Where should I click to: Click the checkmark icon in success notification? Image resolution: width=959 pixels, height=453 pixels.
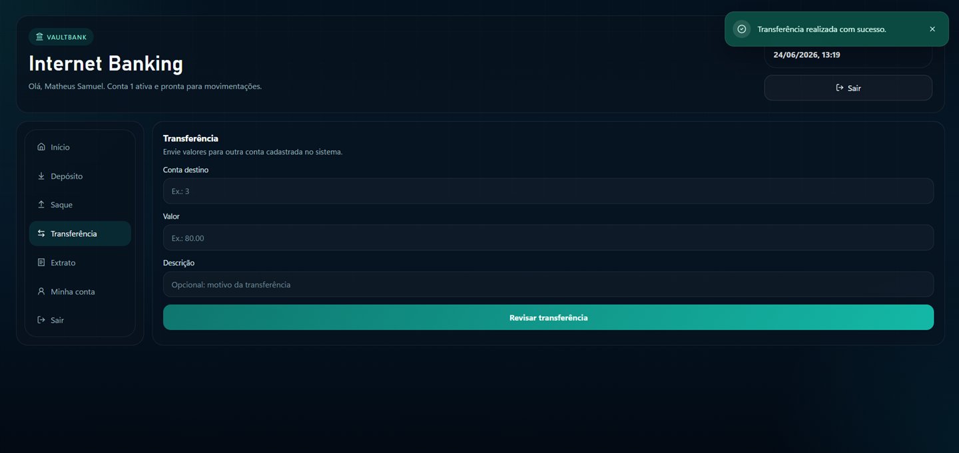coord(741,29)
